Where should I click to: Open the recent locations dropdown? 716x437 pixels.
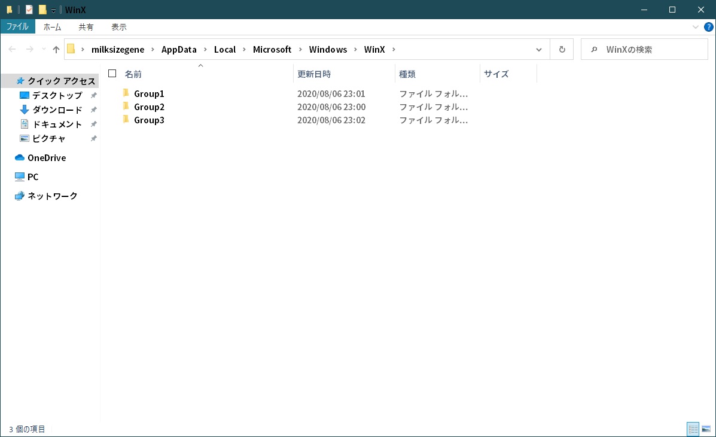coord(44,49)
